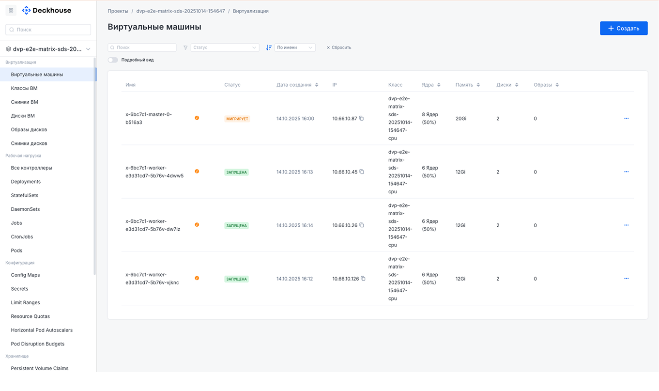
Task: Click sort direction icon next to По имени
Action: pos(269,47)
